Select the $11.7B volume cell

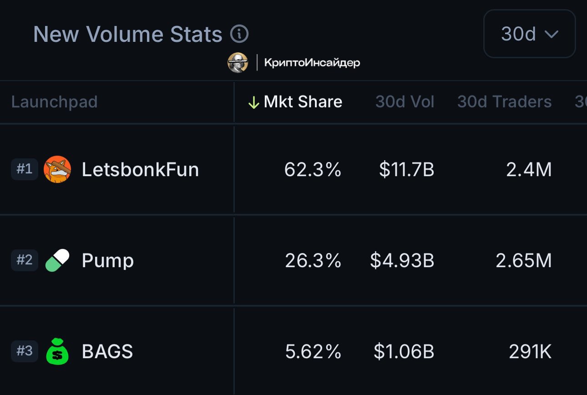tap(406, 170)
